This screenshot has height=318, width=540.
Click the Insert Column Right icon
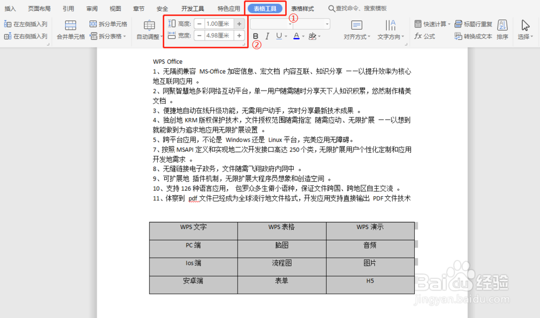pyautogui.click(x=7, y=35)
